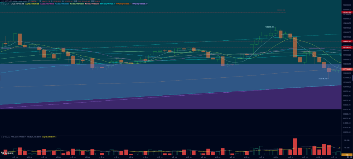Select the MA(20) magenta legend label
353x159 pixels.
pyautogui.click(x=47, y=4)
